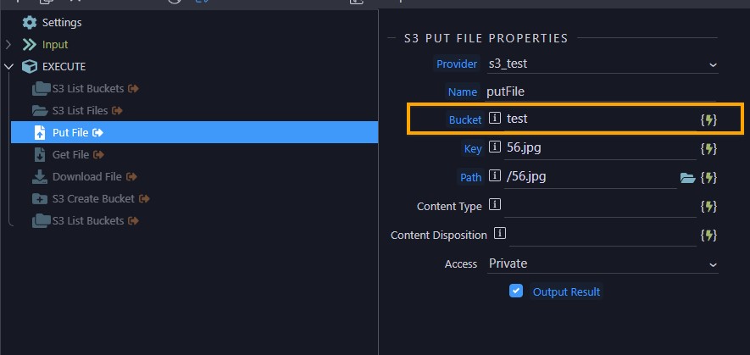Toggle output arrow on Get File step

[98, 154]
